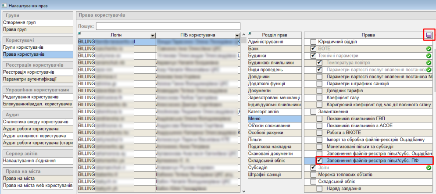Toggle the Юридичний відділ checkbox
Screen dimensions: 436x194
[313, 42]
